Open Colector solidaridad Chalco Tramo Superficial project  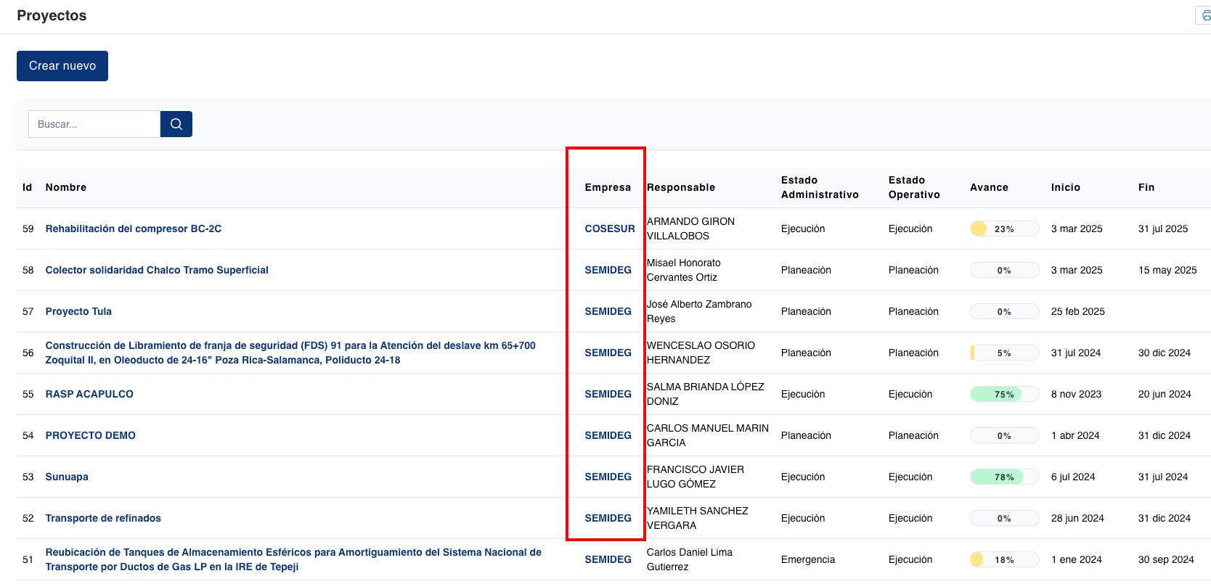(157, 270)
